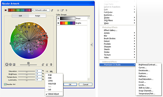Viewport: 163px width, 97px height.
Task: Click the brightness sun icon above slider
Action: 28,63
